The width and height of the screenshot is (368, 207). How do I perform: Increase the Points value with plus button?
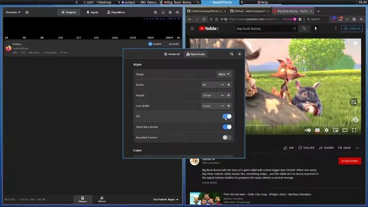pos(229,85)
